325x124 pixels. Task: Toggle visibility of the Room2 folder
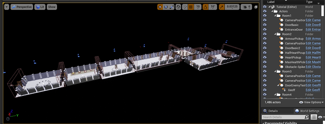coord(265,34)
